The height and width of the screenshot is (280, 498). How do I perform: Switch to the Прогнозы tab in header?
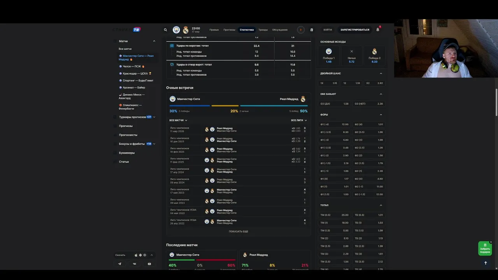[x=229, y=30]
